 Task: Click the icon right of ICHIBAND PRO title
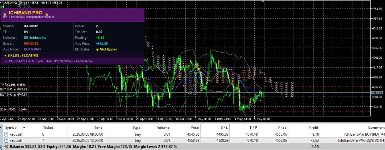pyautogui.click(x=47, y=14)
